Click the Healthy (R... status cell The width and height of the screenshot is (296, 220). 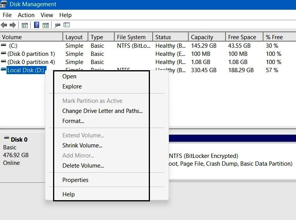170,62
